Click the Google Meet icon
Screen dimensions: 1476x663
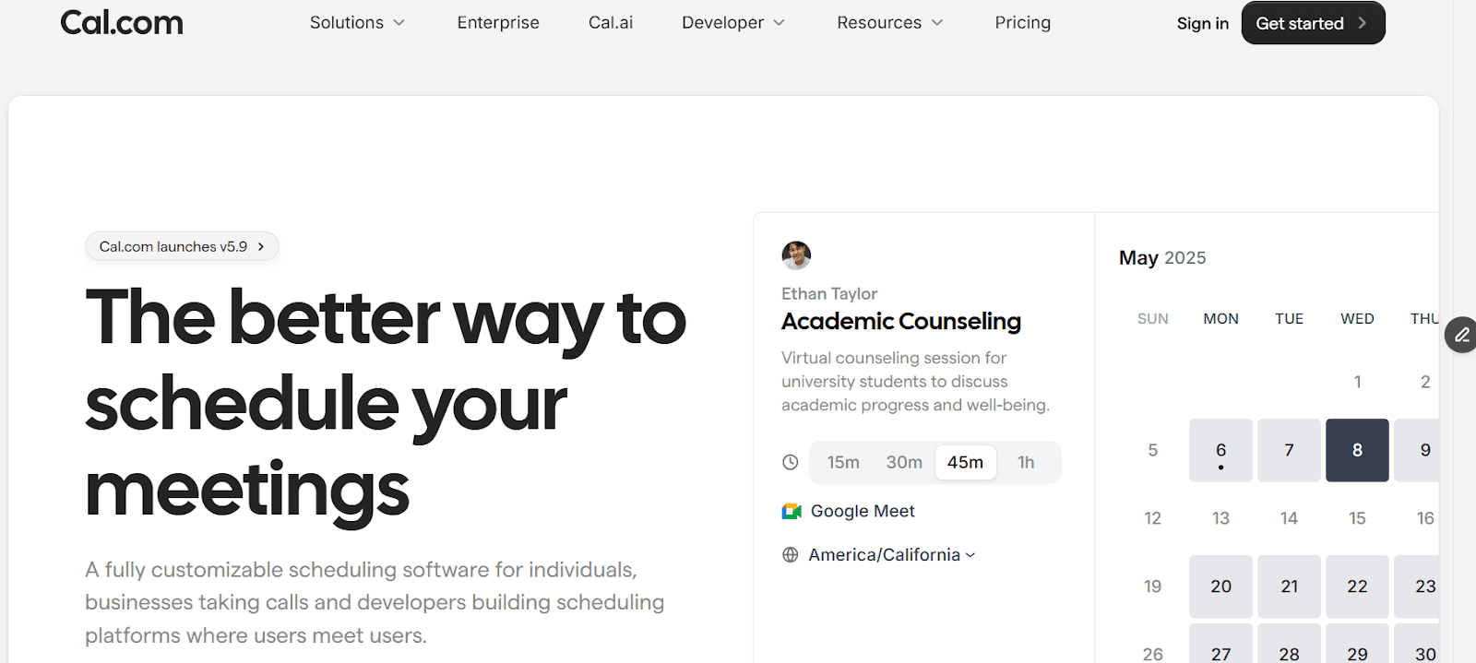coord(792,511)
